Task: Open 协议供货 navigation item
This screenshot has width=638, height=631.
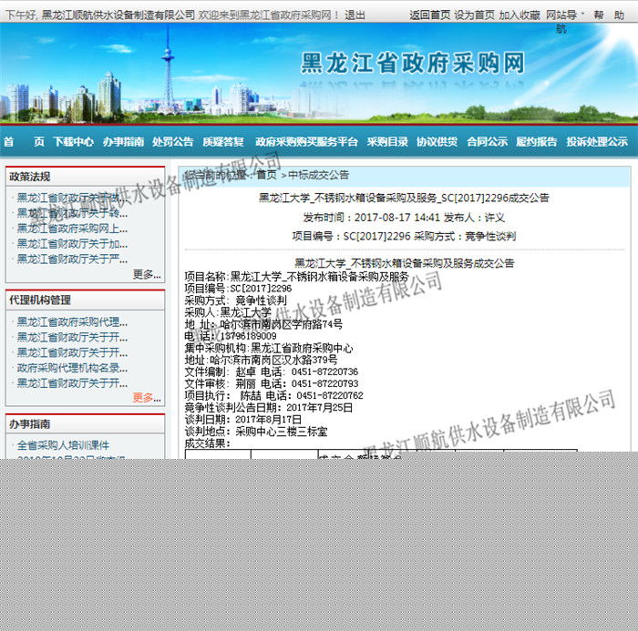Action: click(x=437, y=142)
